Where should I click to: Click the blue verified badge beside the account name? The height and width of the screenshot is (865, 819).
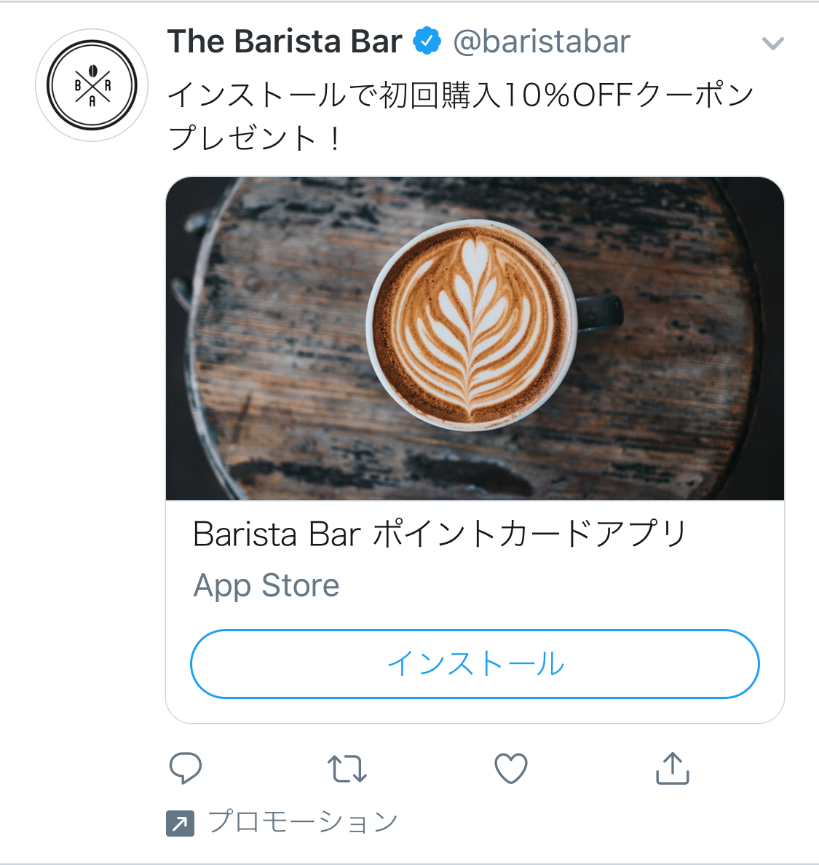point(427,41)
